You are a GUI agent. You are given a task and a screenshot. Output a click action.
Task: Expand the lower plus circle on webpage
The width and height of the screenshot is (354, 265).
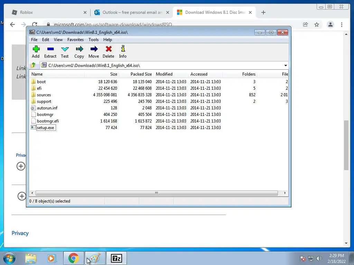pyautogui.click(x=22, y=196)
